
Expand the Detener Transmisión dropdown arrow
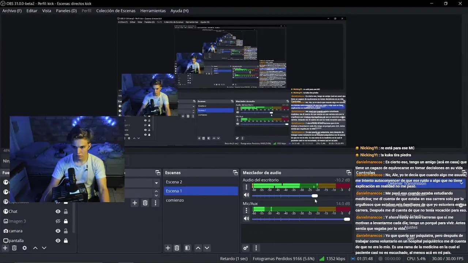[461, 183]
